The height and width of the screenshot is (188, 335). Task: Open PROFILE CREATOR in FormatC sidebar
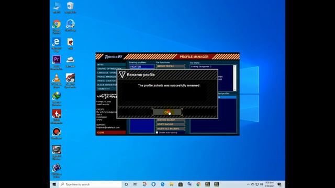[x=106, y=81]
